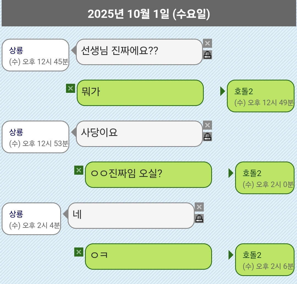Click the siren icon beside '사당이요'
The image size is (297, 284).
[x=207, y=137]
